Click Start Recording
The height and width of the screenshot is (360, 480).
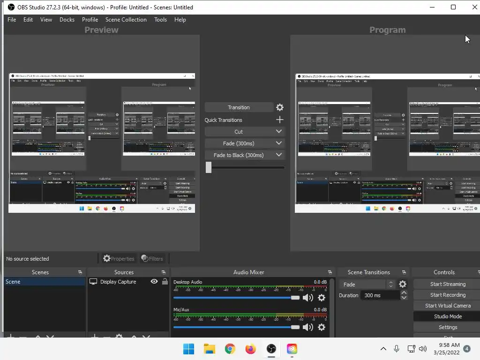[448, 295]
